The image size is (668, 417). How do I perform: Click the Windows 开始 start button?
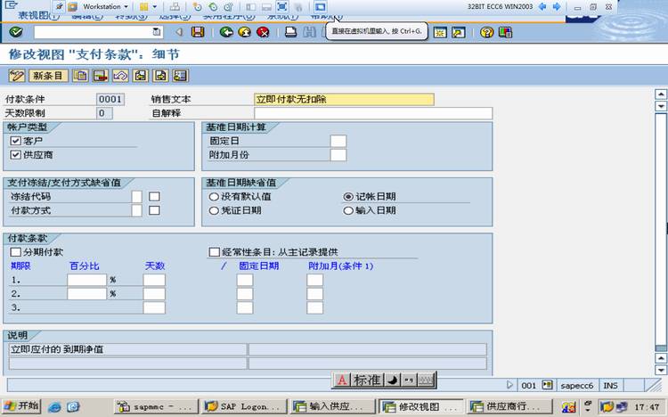(21, 406)
